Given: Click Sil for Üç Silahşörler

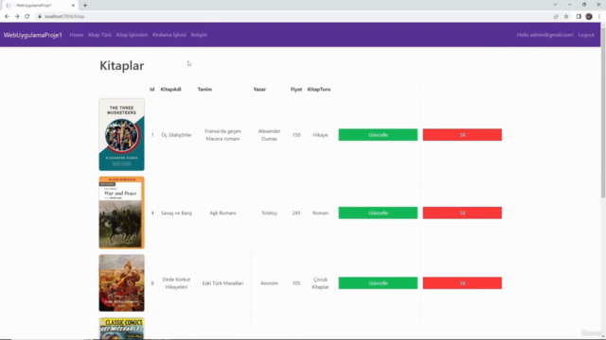Looking at the screenshot, I should (462, 135).
